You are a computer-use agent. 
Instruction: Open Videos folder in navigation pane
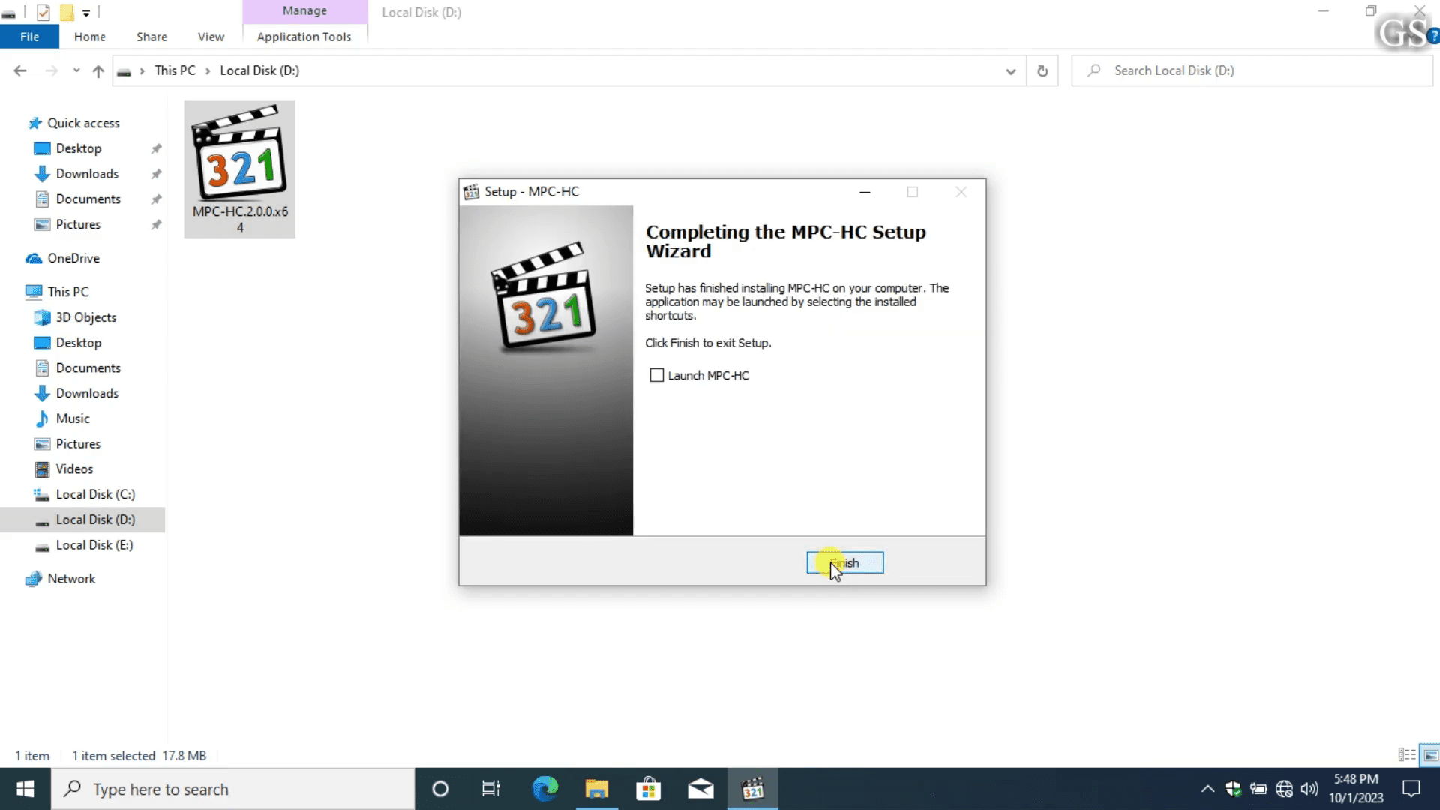pos(74,469)
